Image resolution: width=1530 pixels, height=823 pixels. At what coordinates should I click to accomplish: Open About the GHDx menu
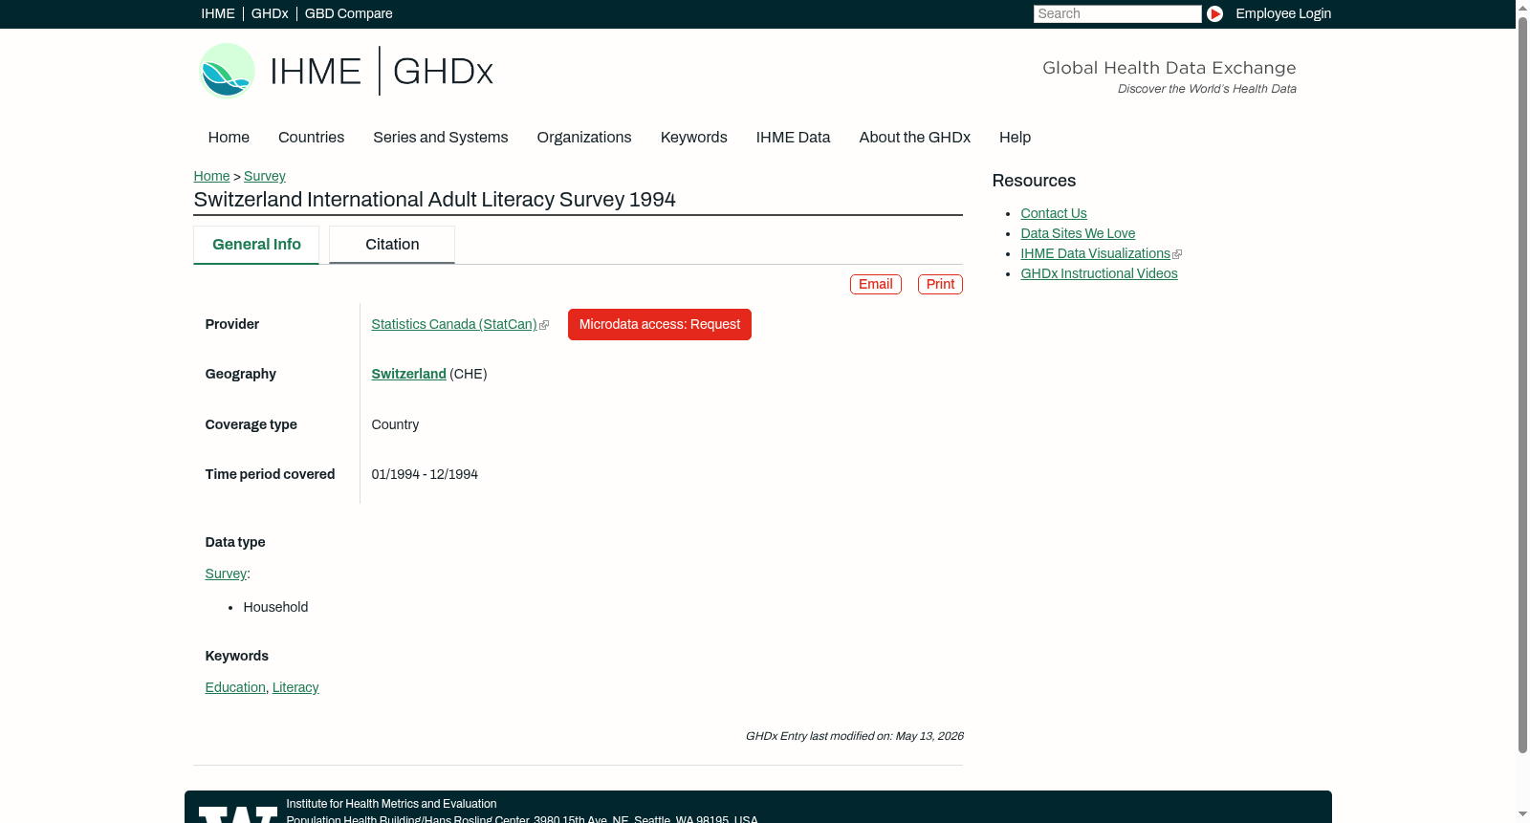click(x=914, y=138)
